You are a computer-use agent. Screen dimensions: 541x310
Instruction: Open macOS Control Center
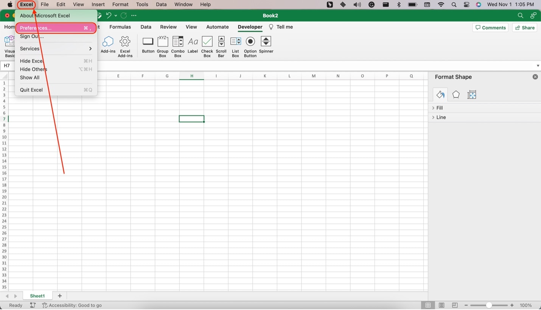466,5
